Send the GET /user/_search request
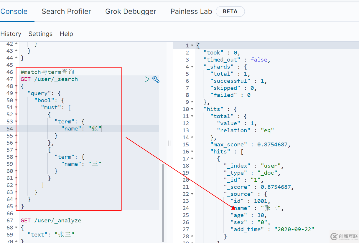Viewport: 359px width, 243px height. pyautogui.click(x=147, y=79)
